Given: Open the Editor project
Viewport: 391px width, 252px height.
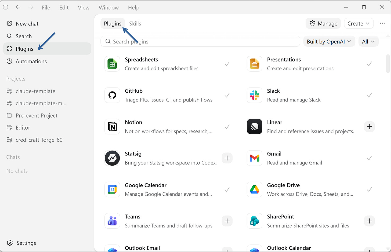Looking at the screenshot, I should [47, 127].
